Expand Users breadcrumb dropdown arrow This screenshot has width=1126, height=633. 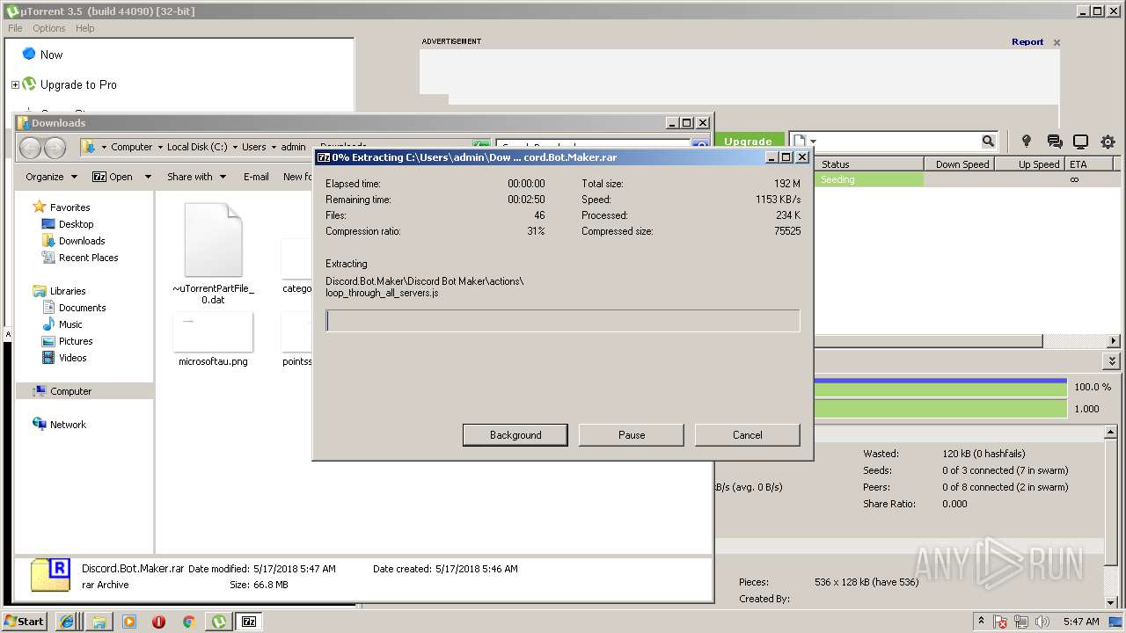point(274,147)
